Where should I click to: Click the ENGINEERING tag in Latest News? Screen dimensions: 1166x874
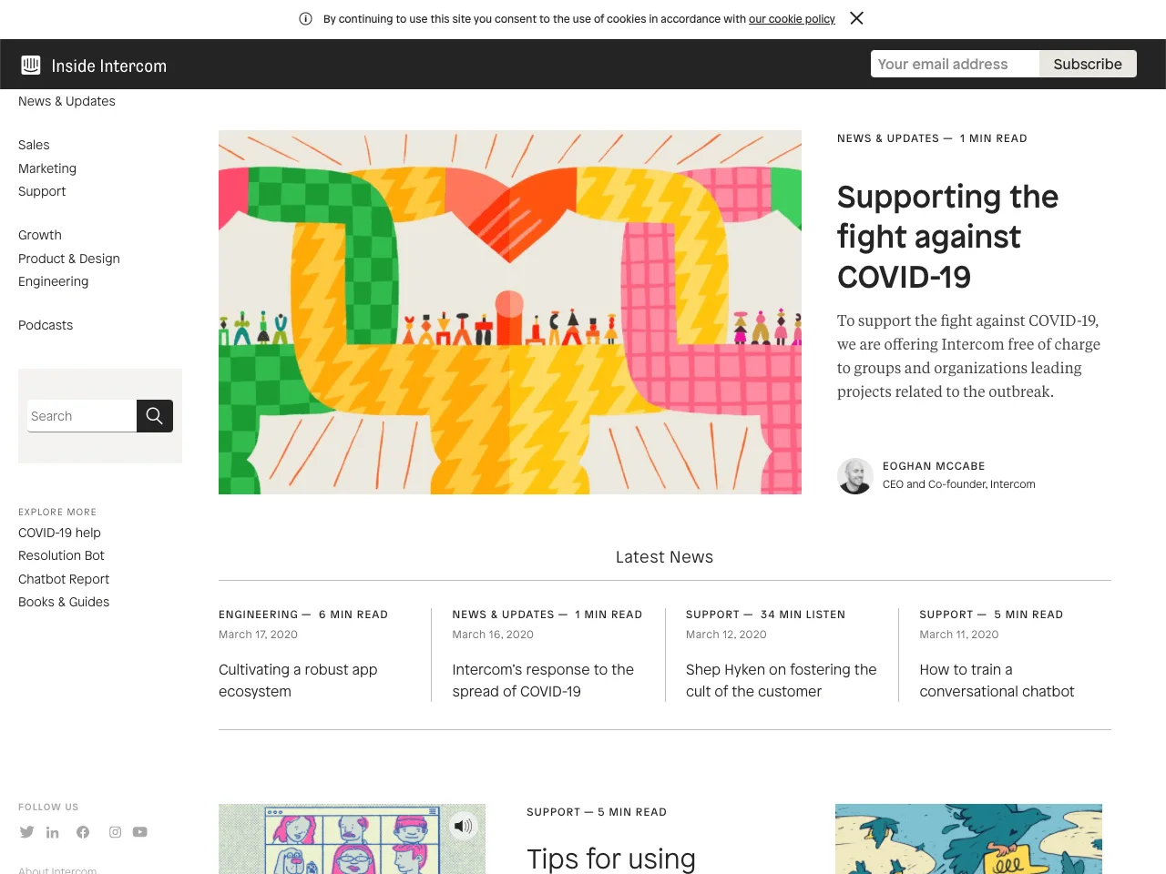point(259,615)
